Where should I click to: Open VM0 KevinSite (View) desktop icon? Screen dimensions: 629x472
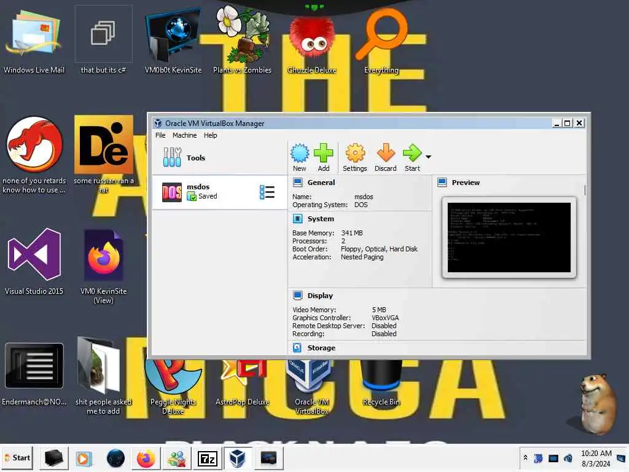pos(103,267)
